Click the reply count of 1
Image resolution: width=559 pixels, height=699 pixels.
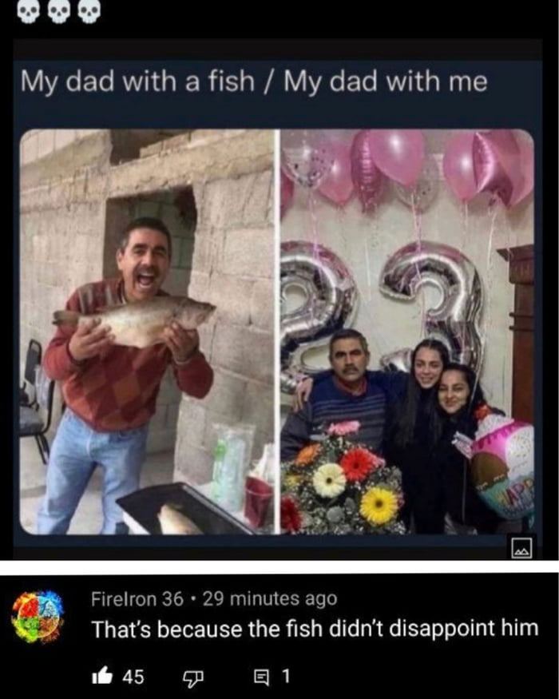[286, 677]
